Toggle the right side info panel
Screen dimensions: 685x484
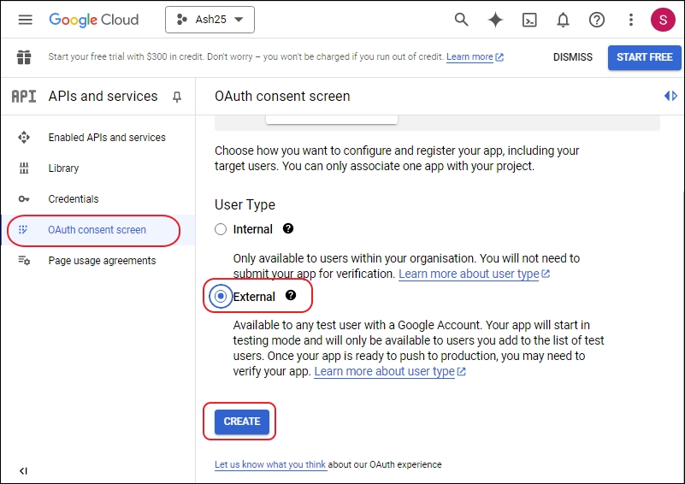tap(670, 97)
